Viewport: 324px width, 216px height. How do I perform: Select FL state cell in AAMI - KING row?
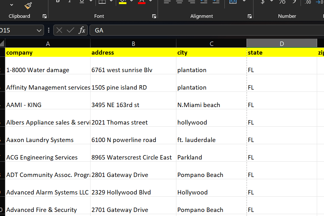tap(282, 101)
